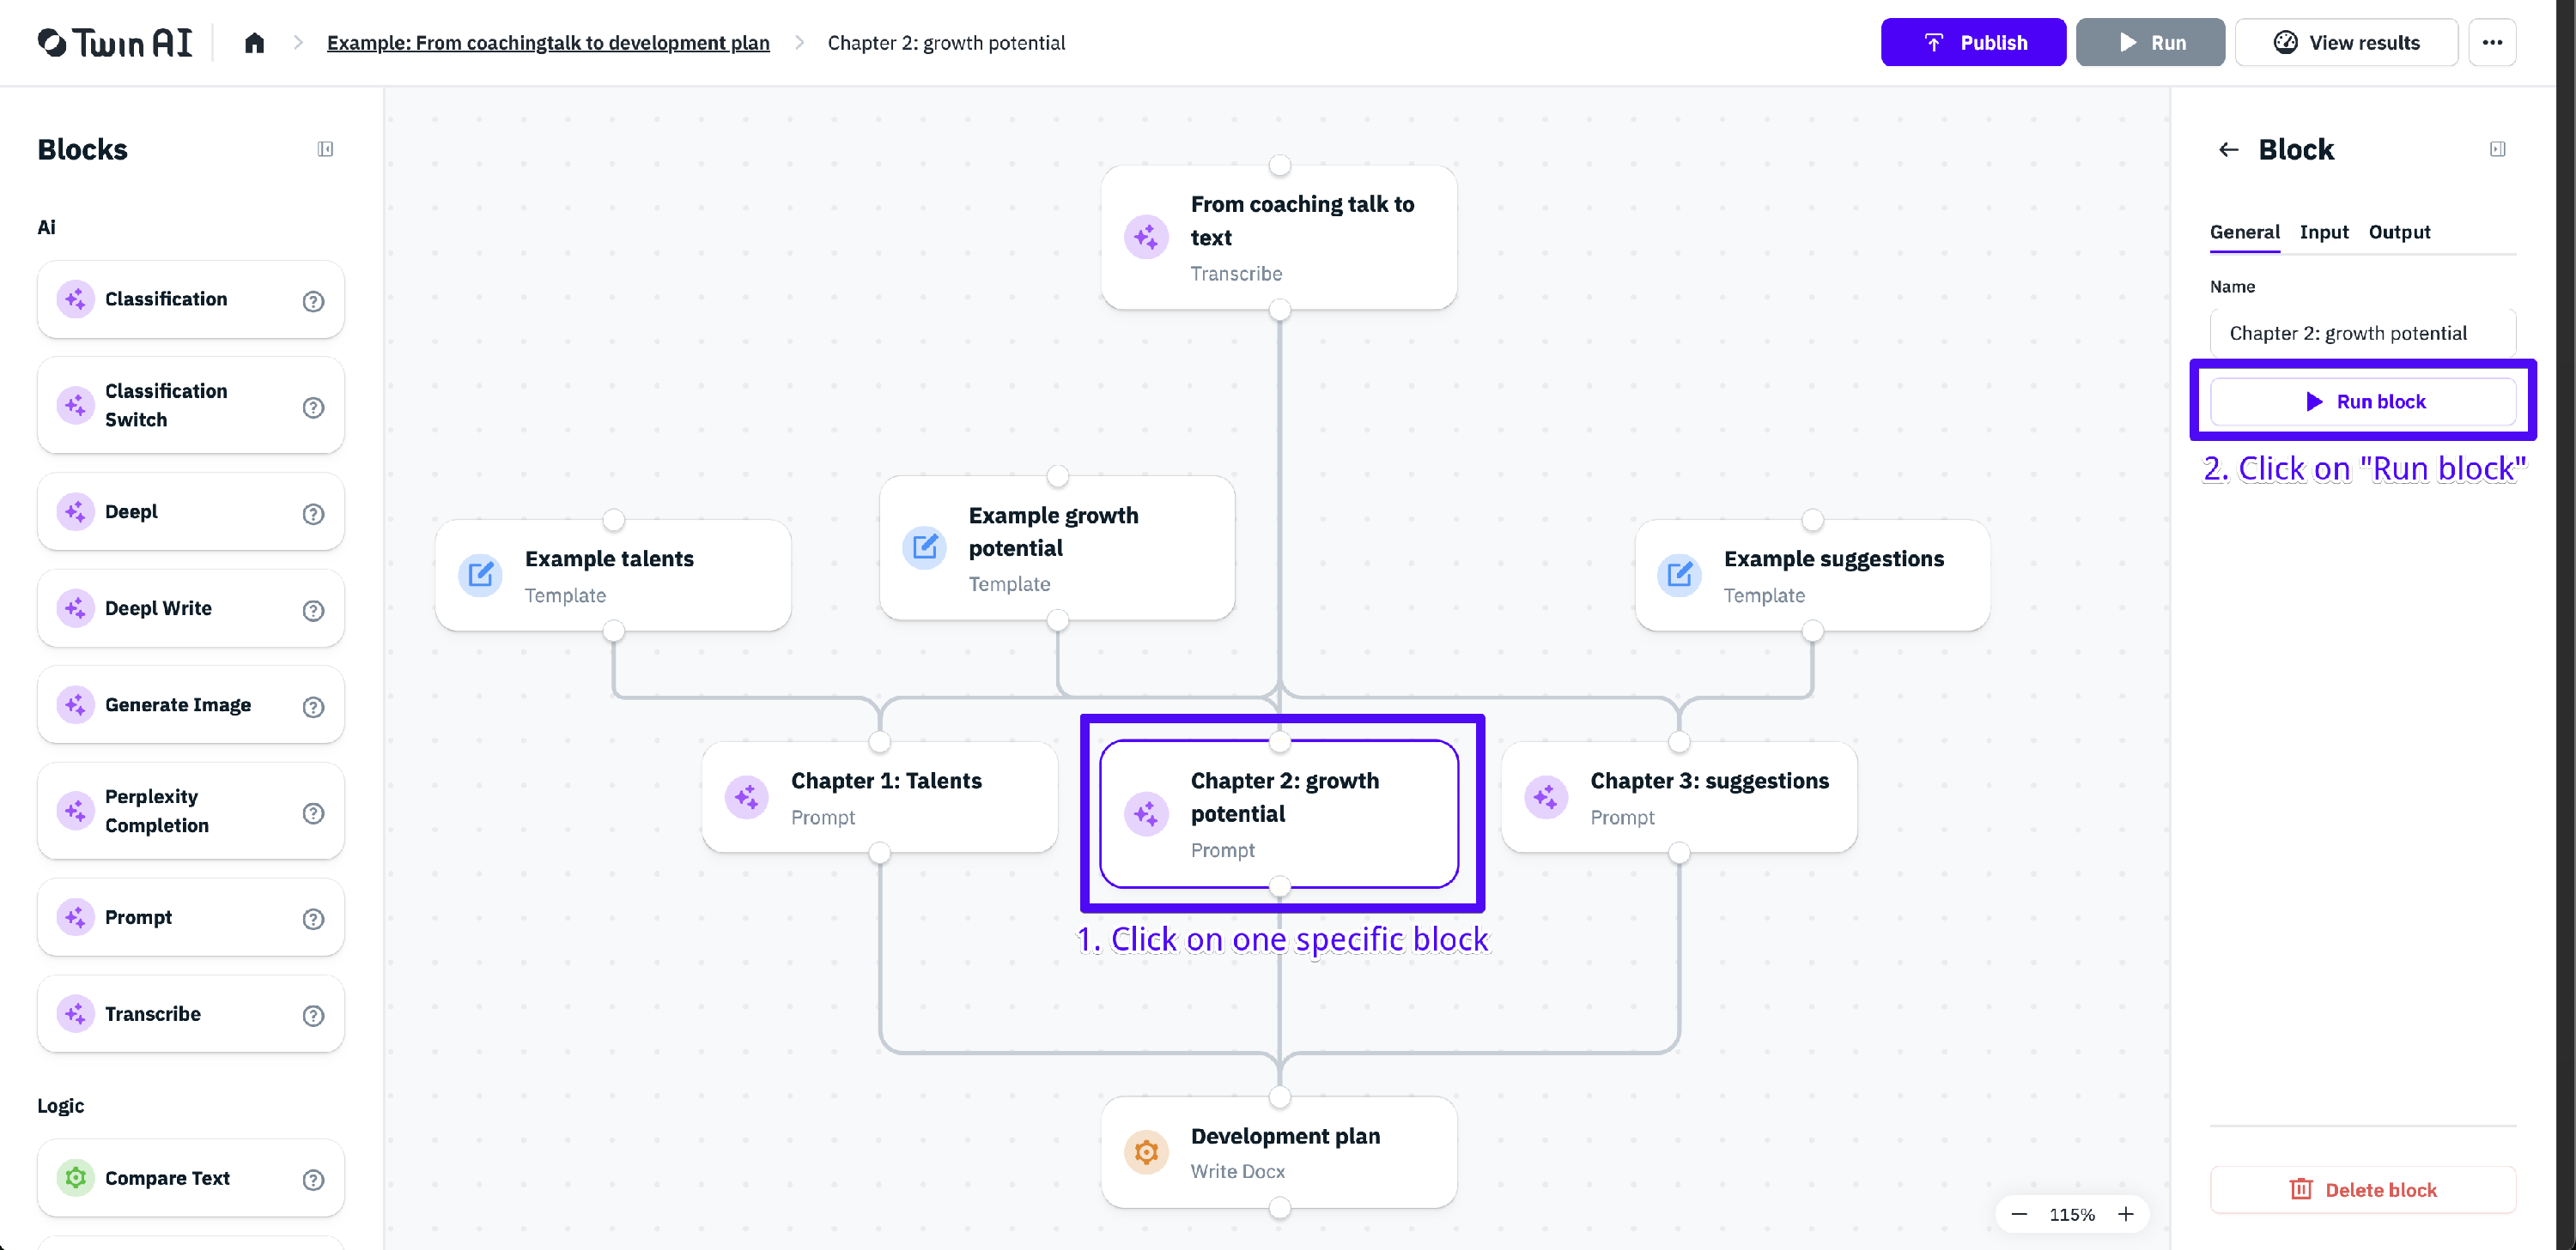Select the Classification block in sidebar

point(190,299)
